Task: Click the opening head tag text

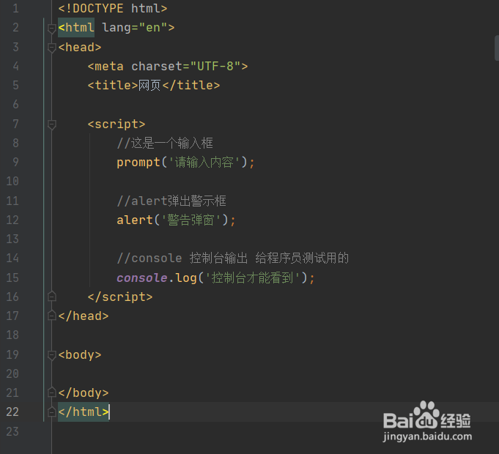Action: tap(80, 48)
